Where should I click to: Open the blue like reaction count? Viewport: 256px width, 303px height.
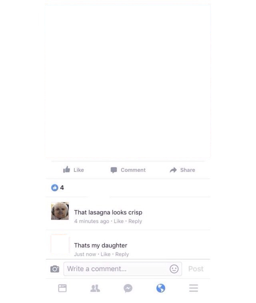58,187
